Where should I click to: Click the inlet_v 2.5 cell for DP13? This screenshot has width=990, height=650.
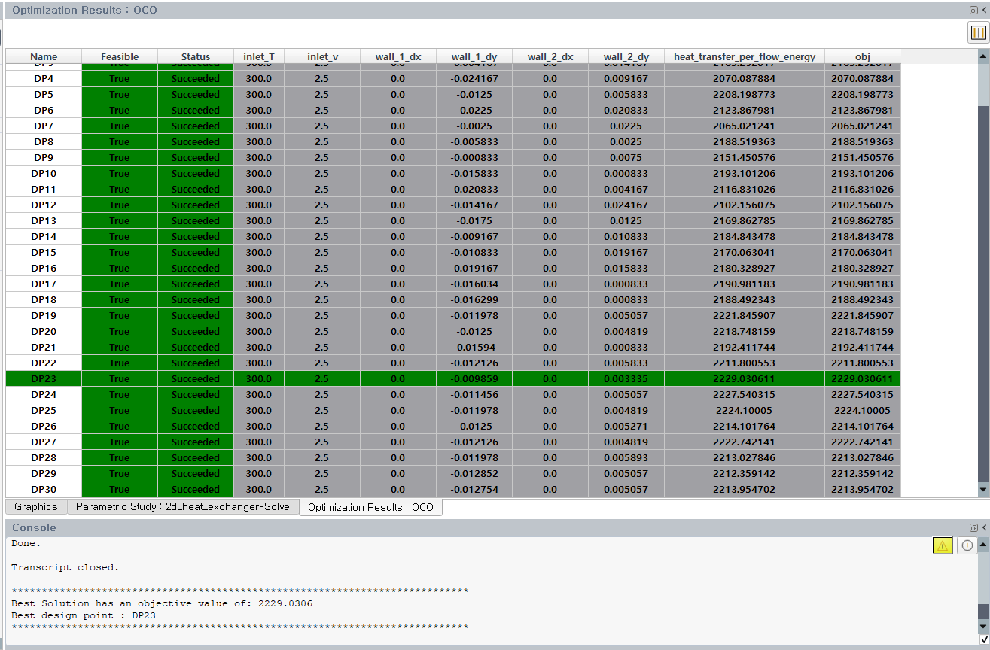322,220
